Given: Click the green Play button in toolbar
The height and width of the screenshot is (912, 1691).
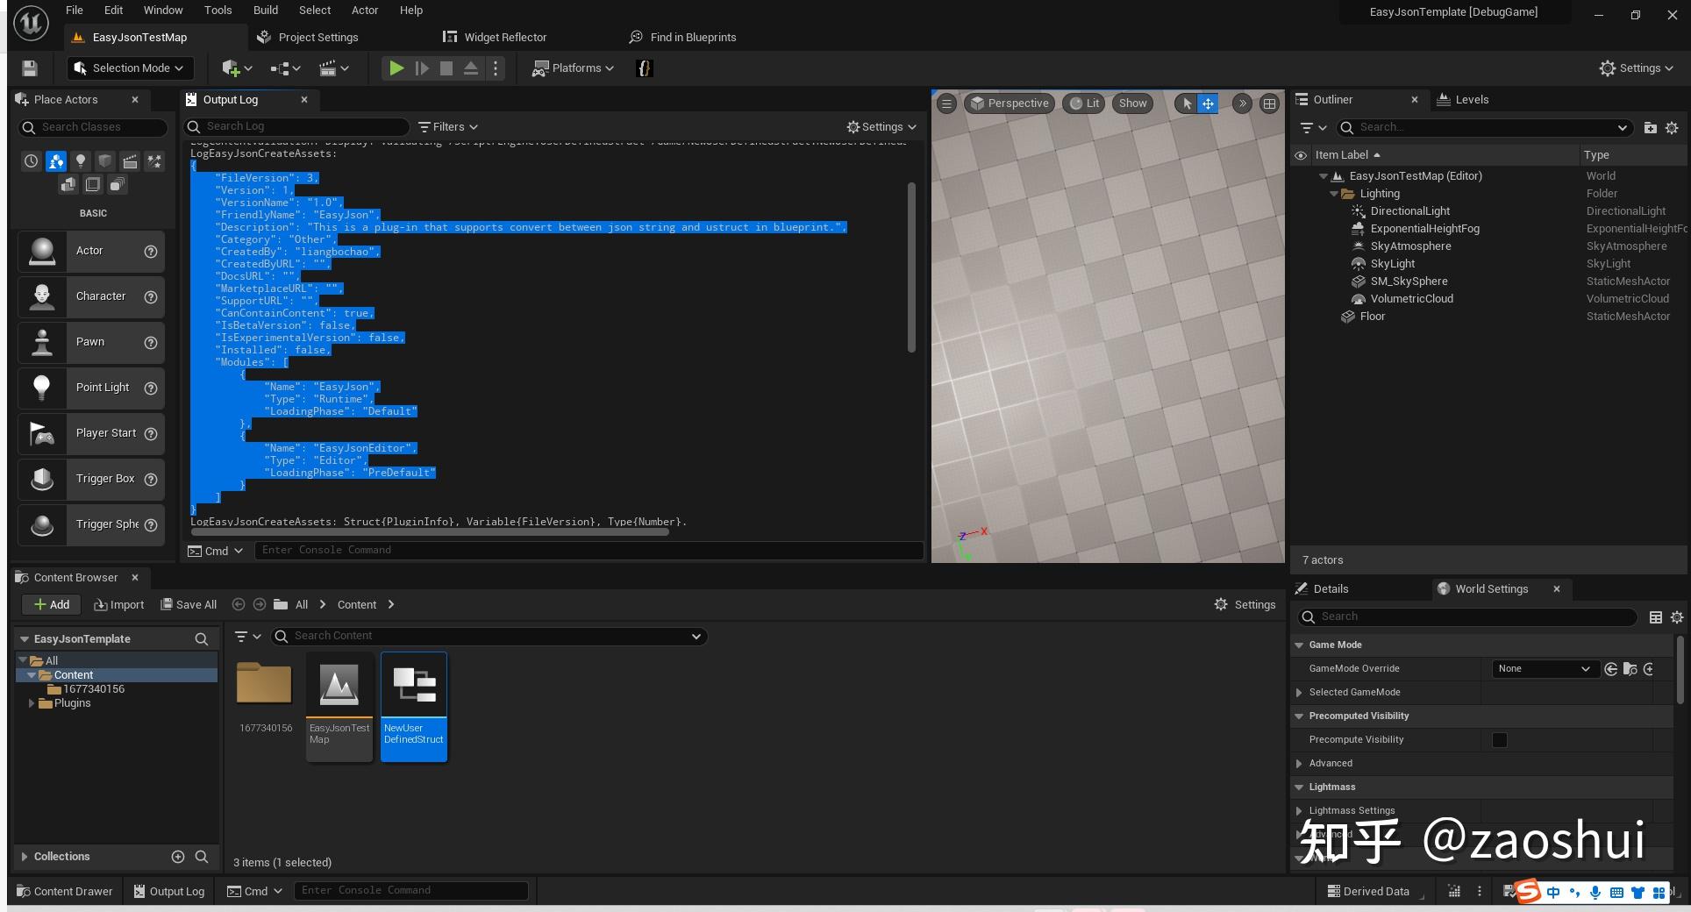Looking at the screenshot, I should [x=396, y=68].
